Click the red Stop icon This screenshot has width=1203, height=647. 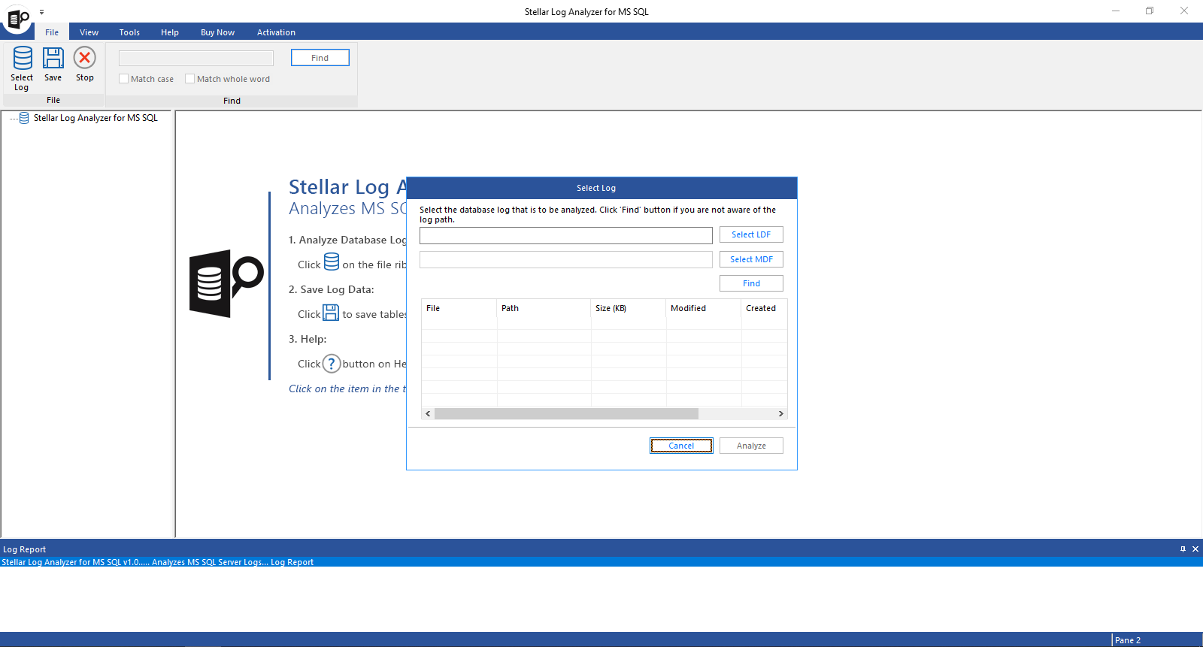coord(85,58)
